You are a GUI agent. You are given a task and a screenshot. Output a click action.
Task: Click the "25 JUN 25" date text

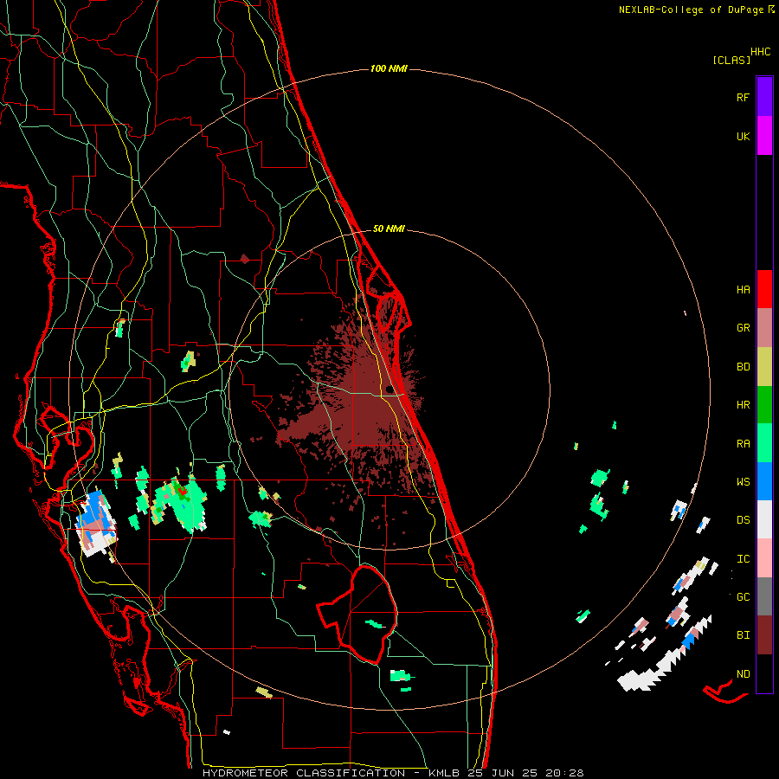[x=504, y=773]
